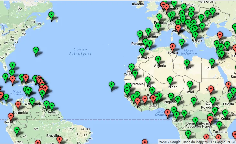The width and height of the screenshot is (236, 144).
Task: Click the green marker on Algeria
Action: click(158, 60)
